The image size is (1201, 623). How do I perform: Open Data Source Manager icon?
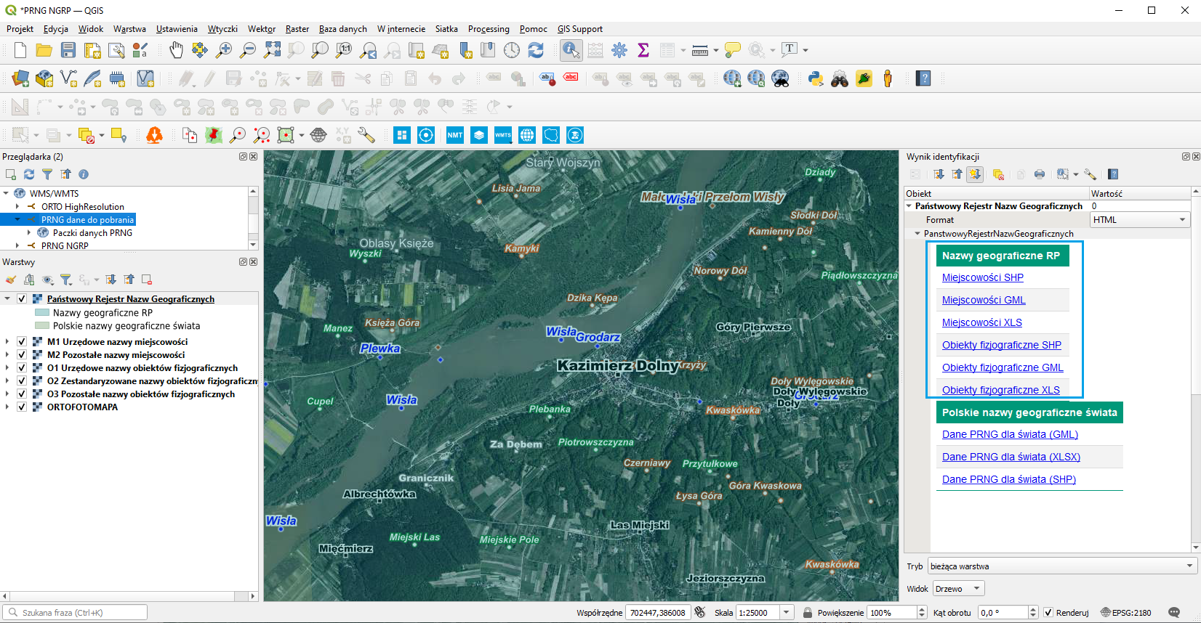tap(20, 78)
